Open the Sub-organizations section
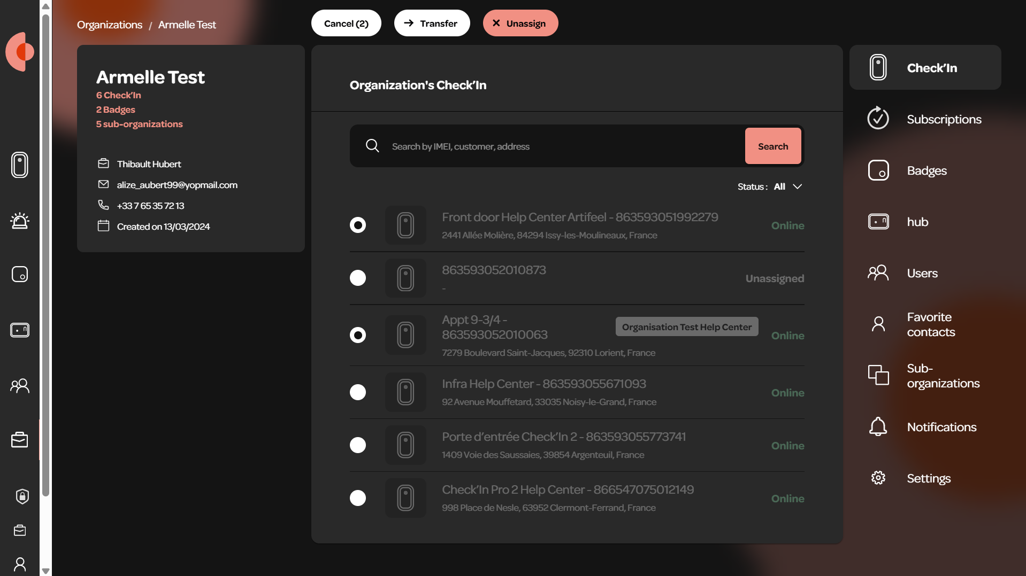 925,376
